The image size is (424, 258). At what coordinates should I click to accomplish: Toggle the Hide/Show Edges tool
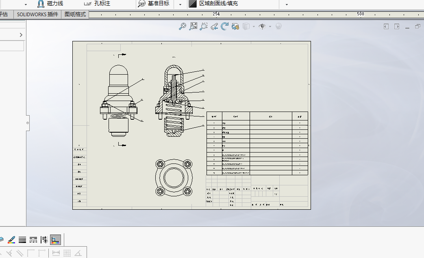tap(44, 239)
